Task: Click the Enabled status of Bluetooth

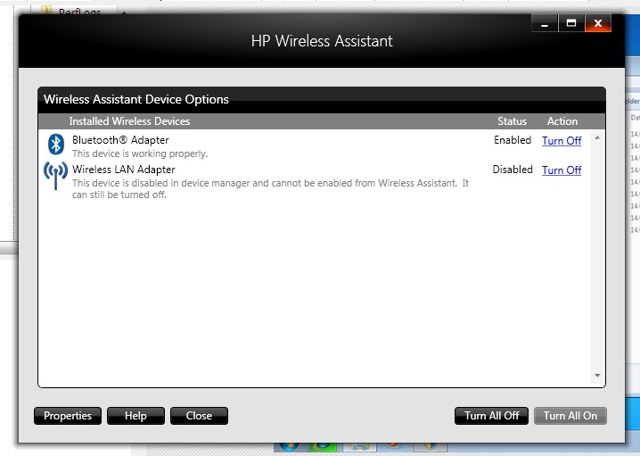Action: coord(513,140)
